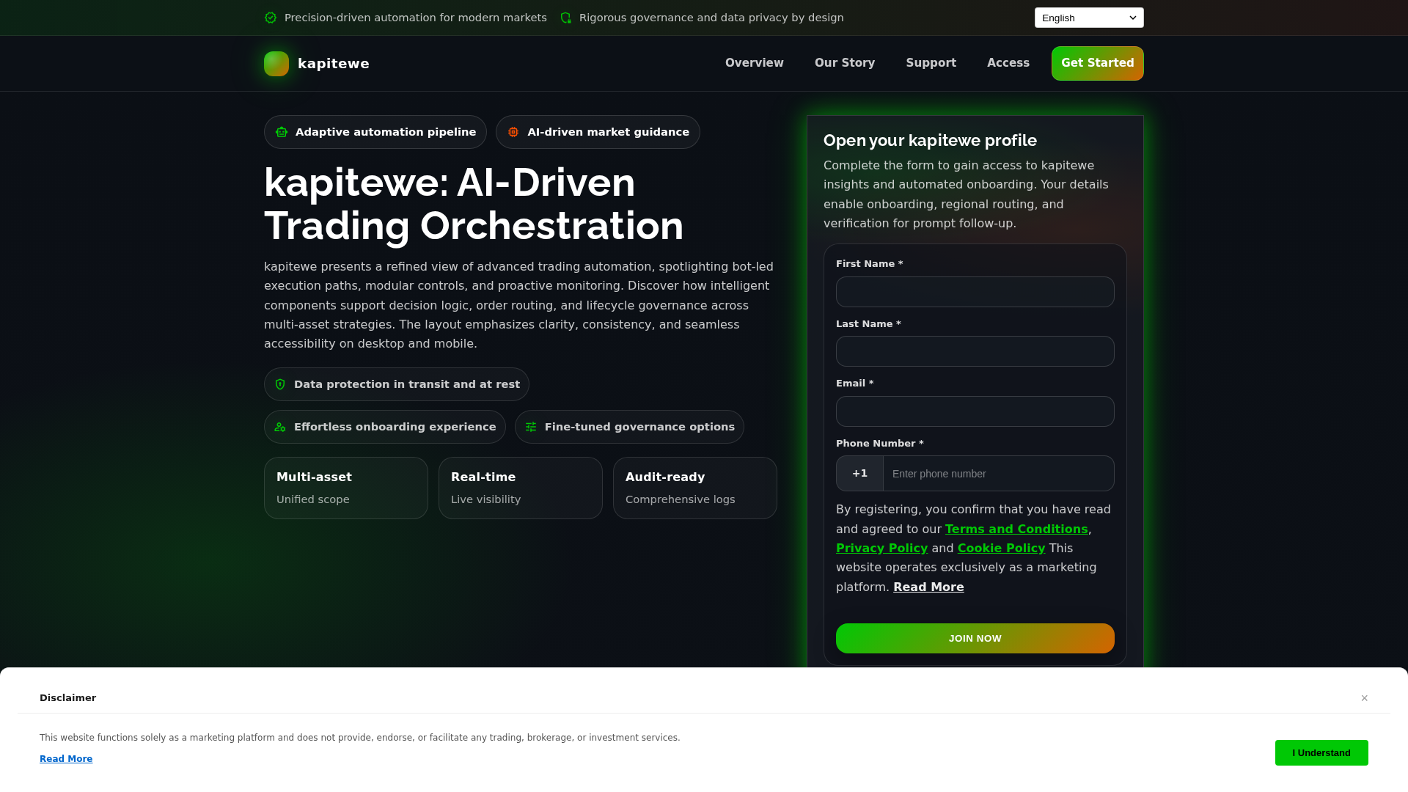Viewport: 1408px width, 792px height.
Task: Submit the form with JOIN NOW
Action: click(975, 639)
